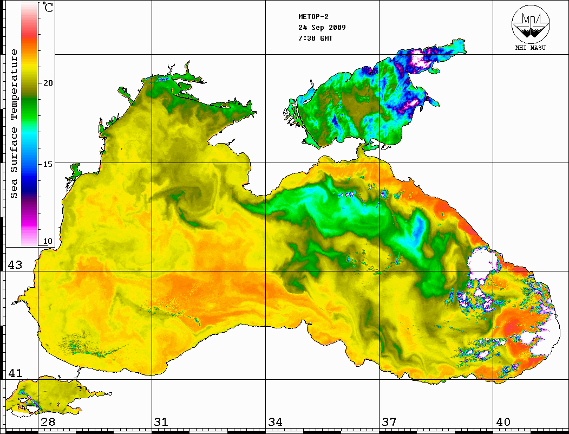Screen dimensions: 569x434
Task: Click the MHI NASU logo emblem
Action: point(531,24)
